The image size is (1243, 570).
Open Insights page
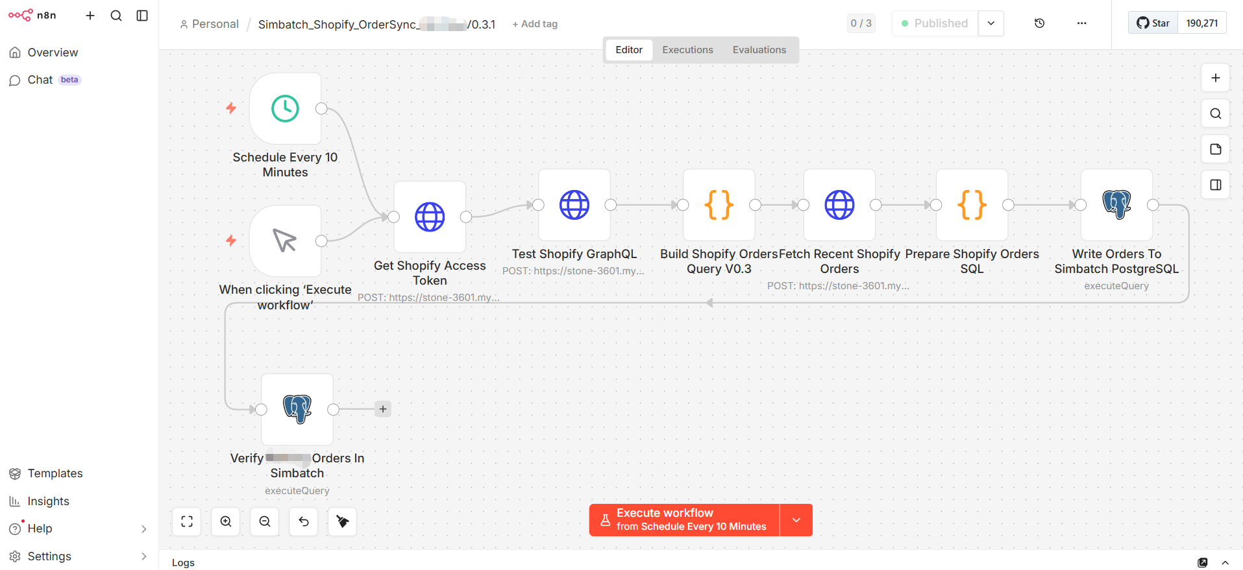79,501
